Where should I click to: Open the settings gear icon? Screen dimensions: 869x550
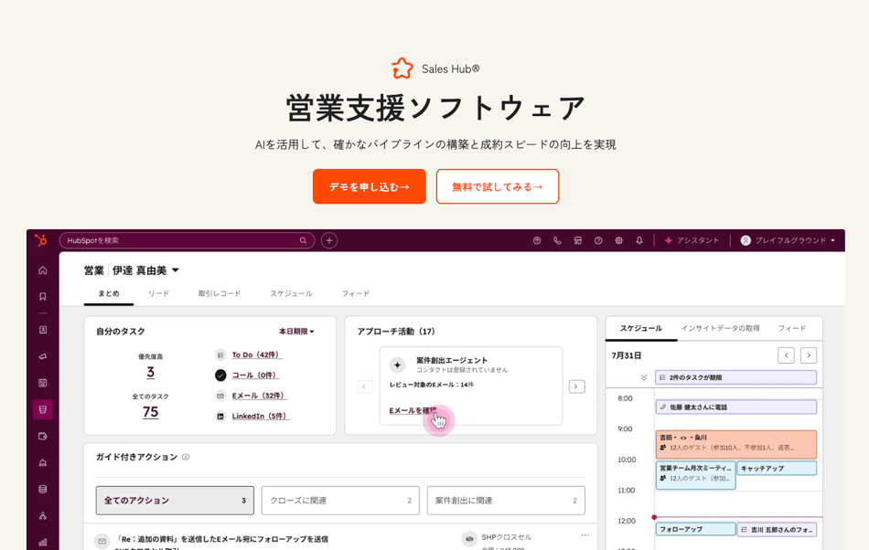tap(618, 240)
